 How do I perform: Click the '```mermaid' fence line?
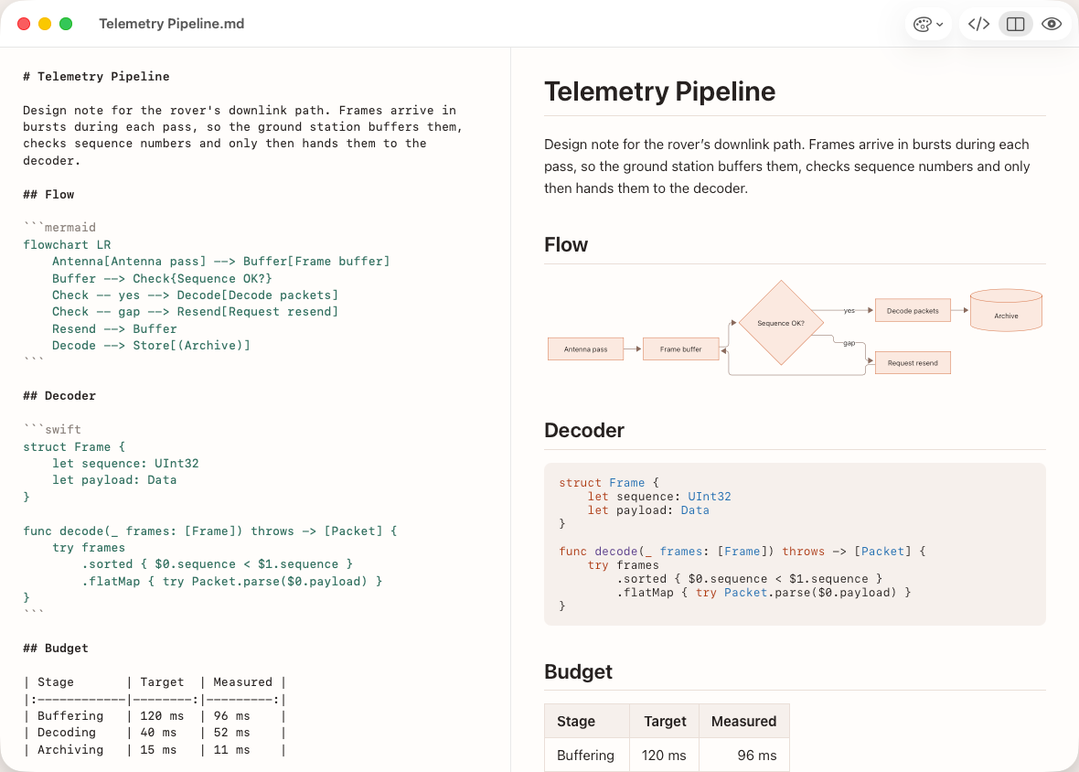59,228
